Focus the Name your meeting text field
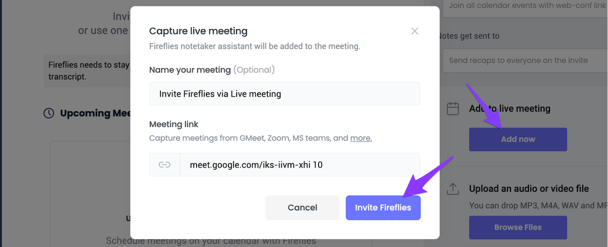 point(285,94)
